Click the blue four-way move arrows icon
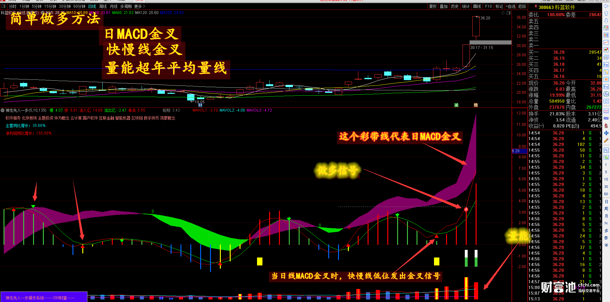The image size is (610, 302). pos(606,133)
